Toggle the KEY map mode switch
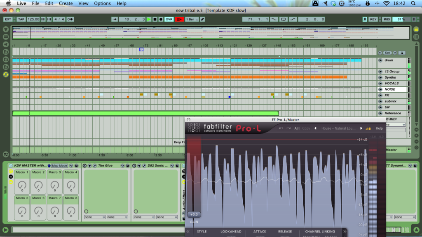 [373, 19]
